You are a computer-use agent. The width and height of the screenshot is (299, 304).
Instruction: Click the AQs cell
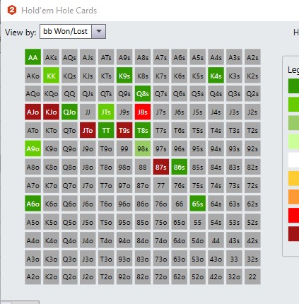69,57
